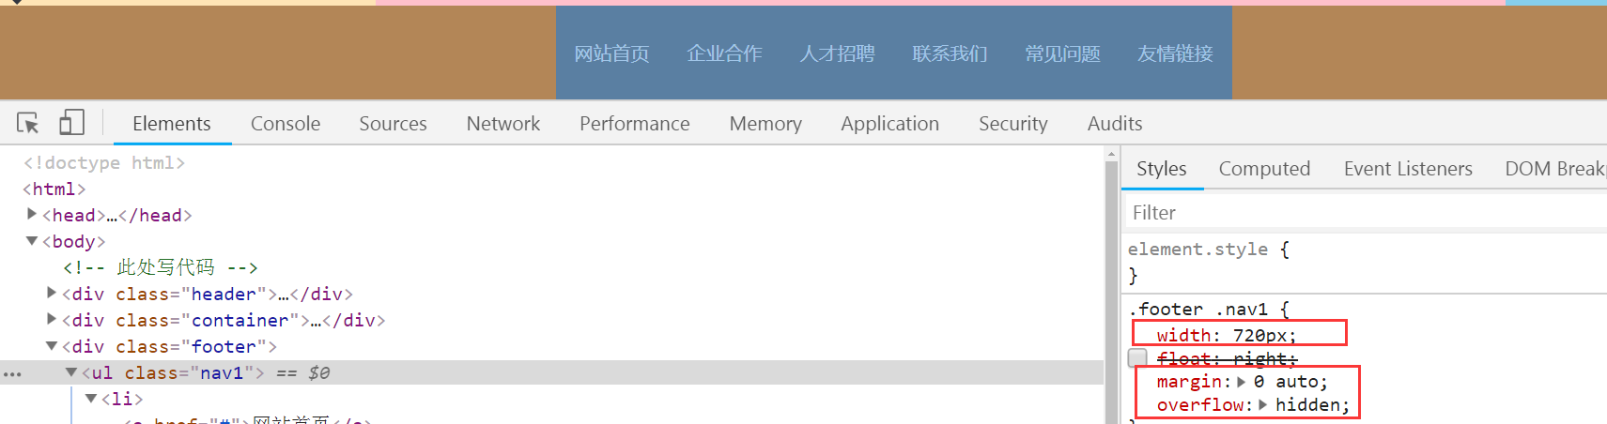
Task: Activate the inspect element picker icon
Action: pos(27,123)
